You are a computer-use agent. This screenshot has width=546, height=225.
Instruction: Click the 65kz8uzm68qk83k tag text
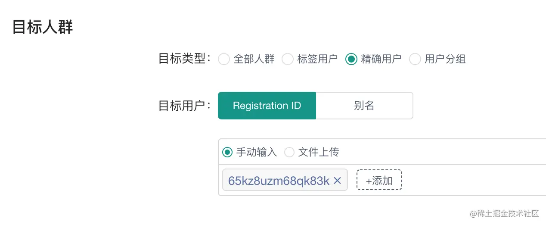279,181
